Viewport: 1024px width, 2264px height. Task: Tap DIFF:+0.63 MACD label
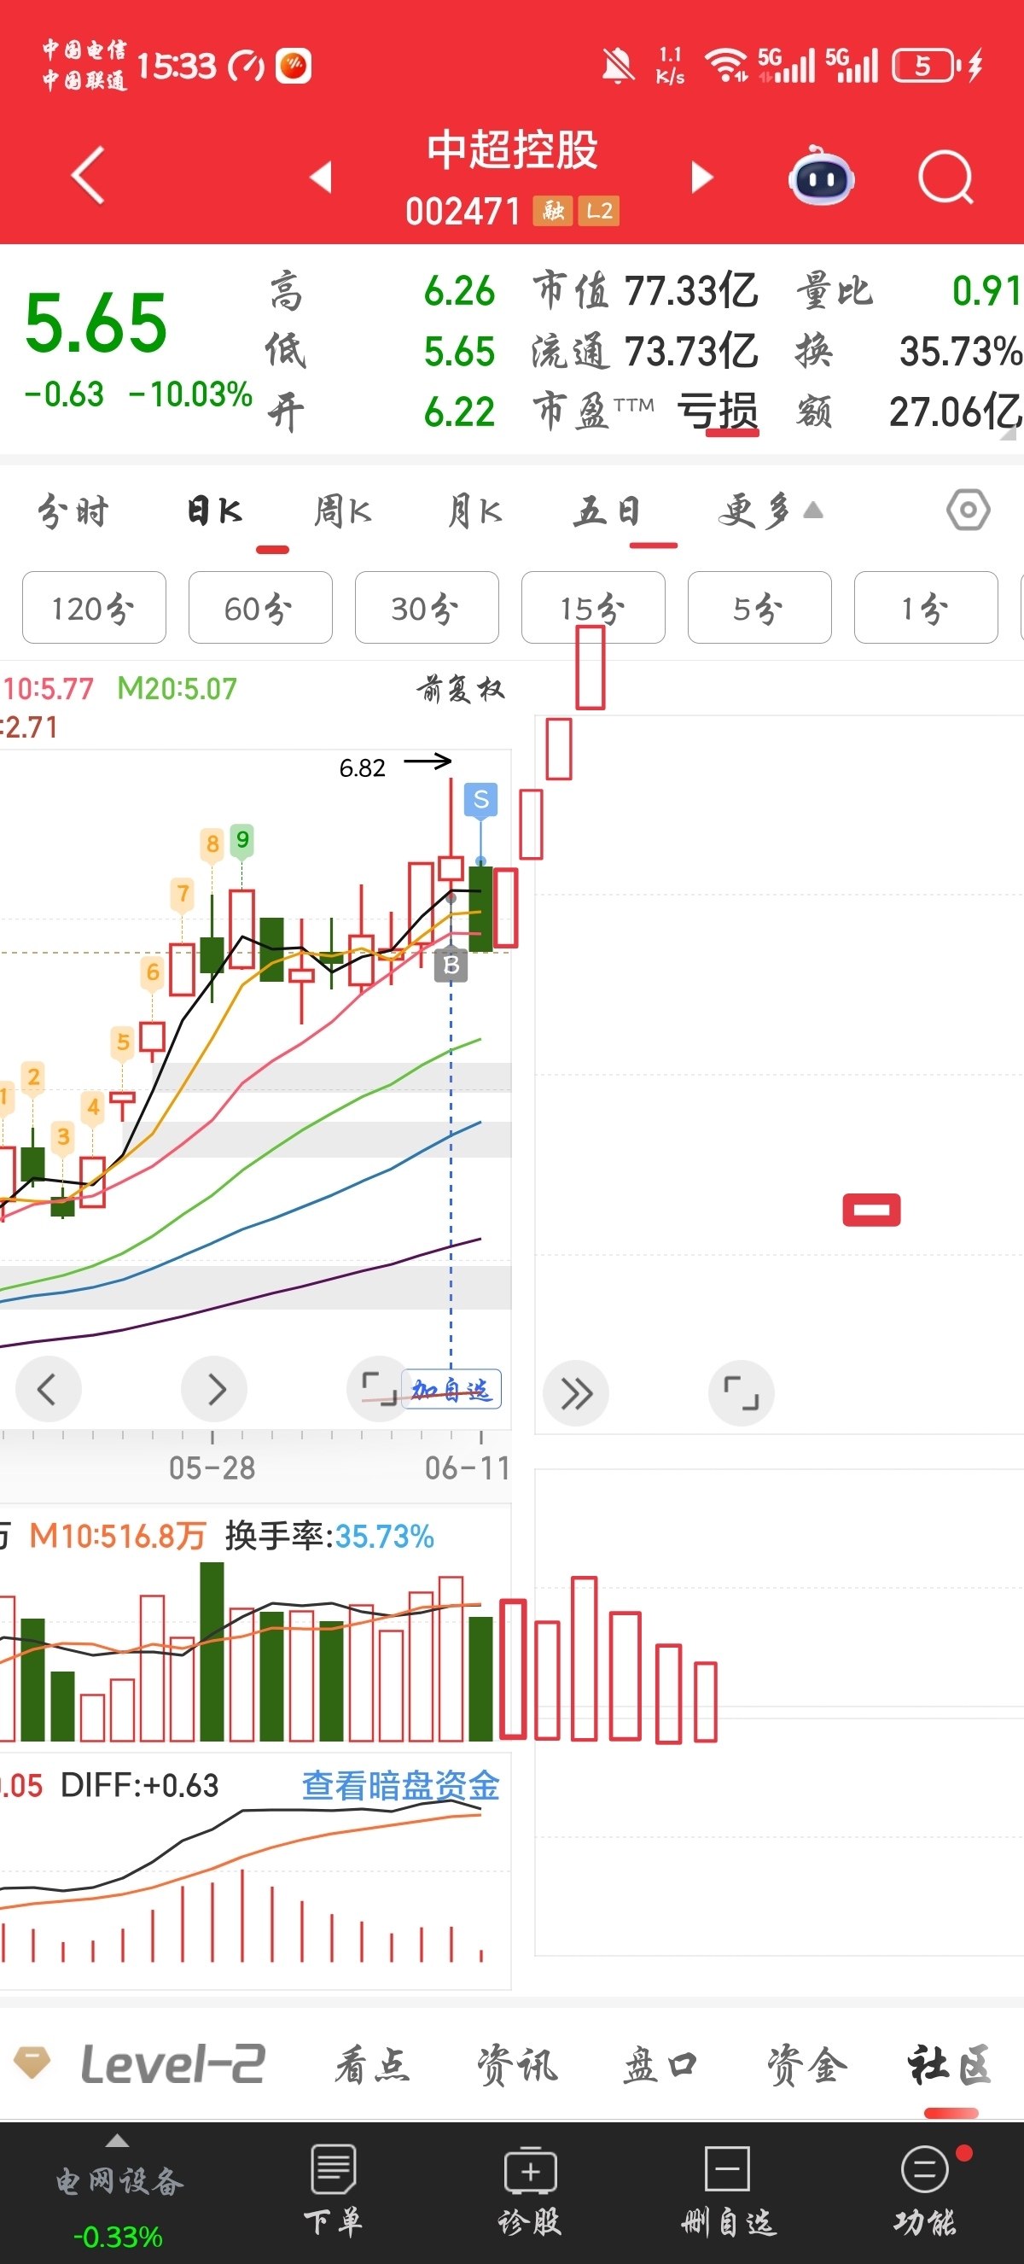140,1785
